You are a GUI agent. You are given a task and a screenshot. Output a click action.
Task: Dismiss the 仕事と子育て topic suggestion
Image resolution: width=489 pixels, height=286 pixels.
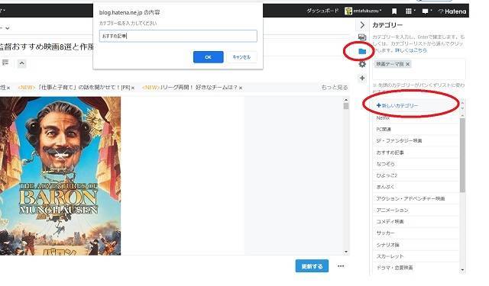pyautogui.click(x=133, y=88)
